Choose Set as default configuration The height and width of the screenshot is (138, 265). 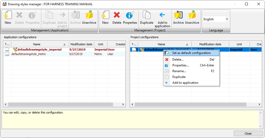191,53
